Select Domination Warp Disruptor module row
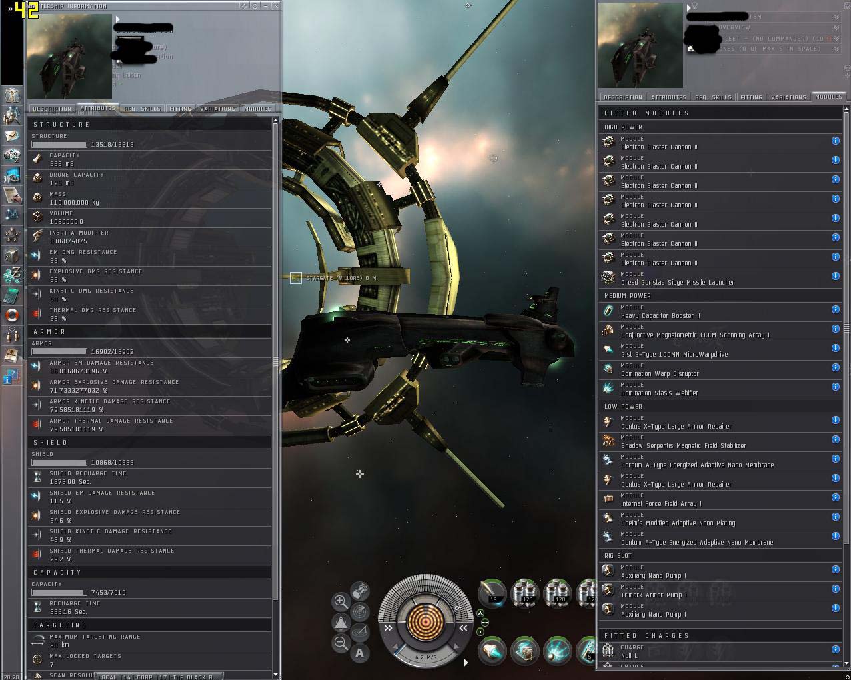This screenshot has width=851, height=680. click(720, 370)
